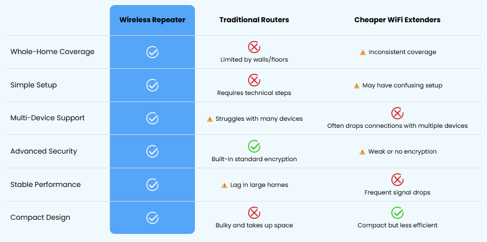Select the Traditional Routers column header
Image resolution: width=487 pixels, height=242 pixels.
pos(254,20)
